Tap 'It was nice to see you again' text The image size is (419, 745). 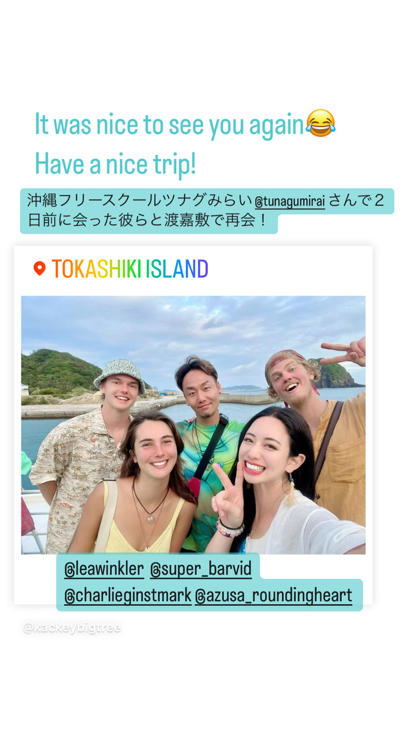point(169,125)
